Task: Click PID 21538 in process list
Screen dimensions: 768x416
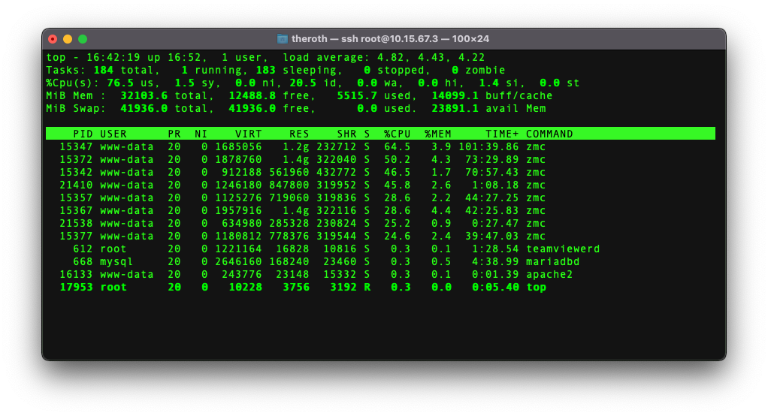Action: [76, 223]
